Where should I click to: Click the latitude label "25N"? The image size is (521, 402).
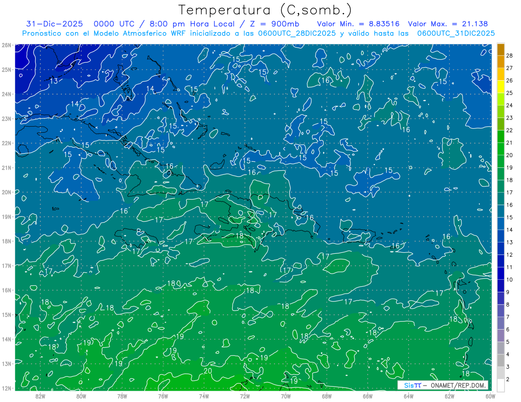tap(7, 69)
